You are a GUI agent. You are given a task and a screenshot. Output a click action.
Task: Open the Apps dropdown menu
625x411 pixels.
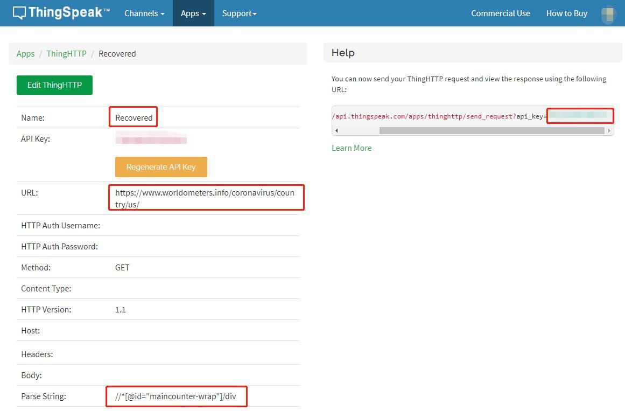[x=193, y=13]
